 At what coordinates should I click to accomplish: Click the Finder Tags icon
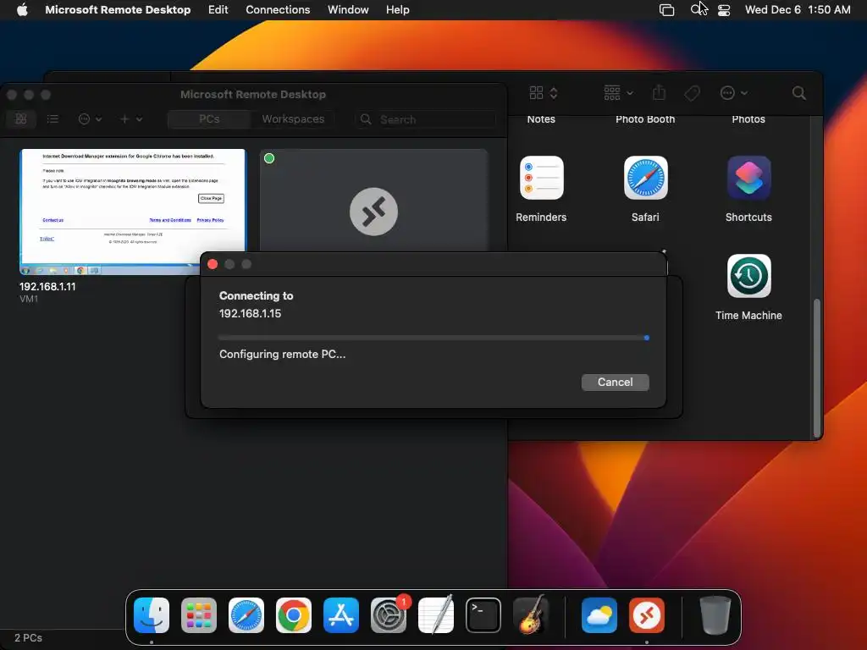tap(692, 93)
